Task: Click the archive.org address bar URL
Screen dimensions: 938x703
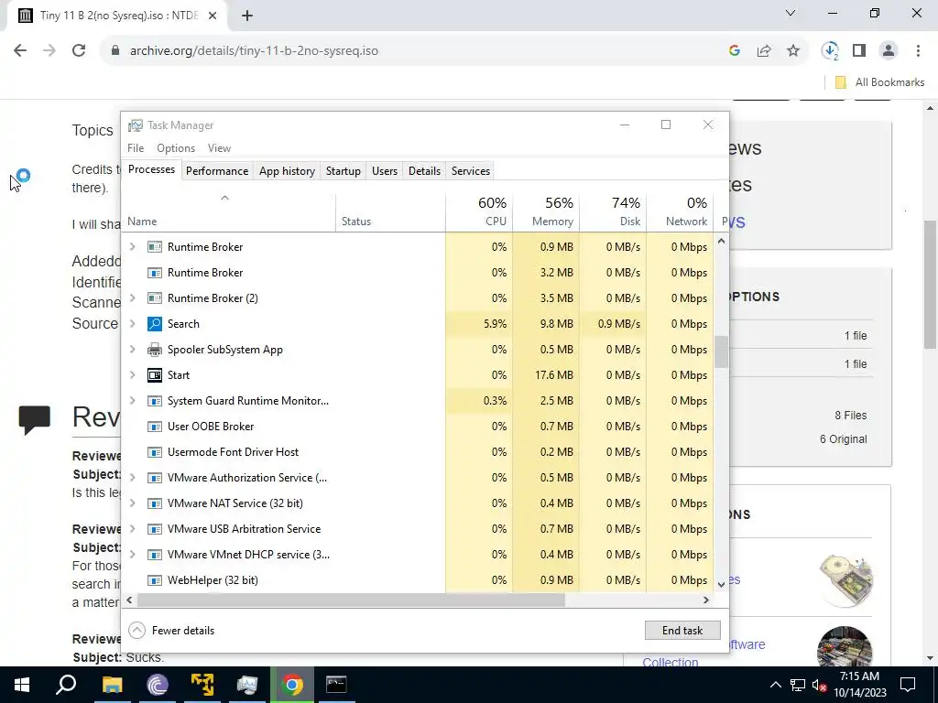Action: click(x=255, y=51)
